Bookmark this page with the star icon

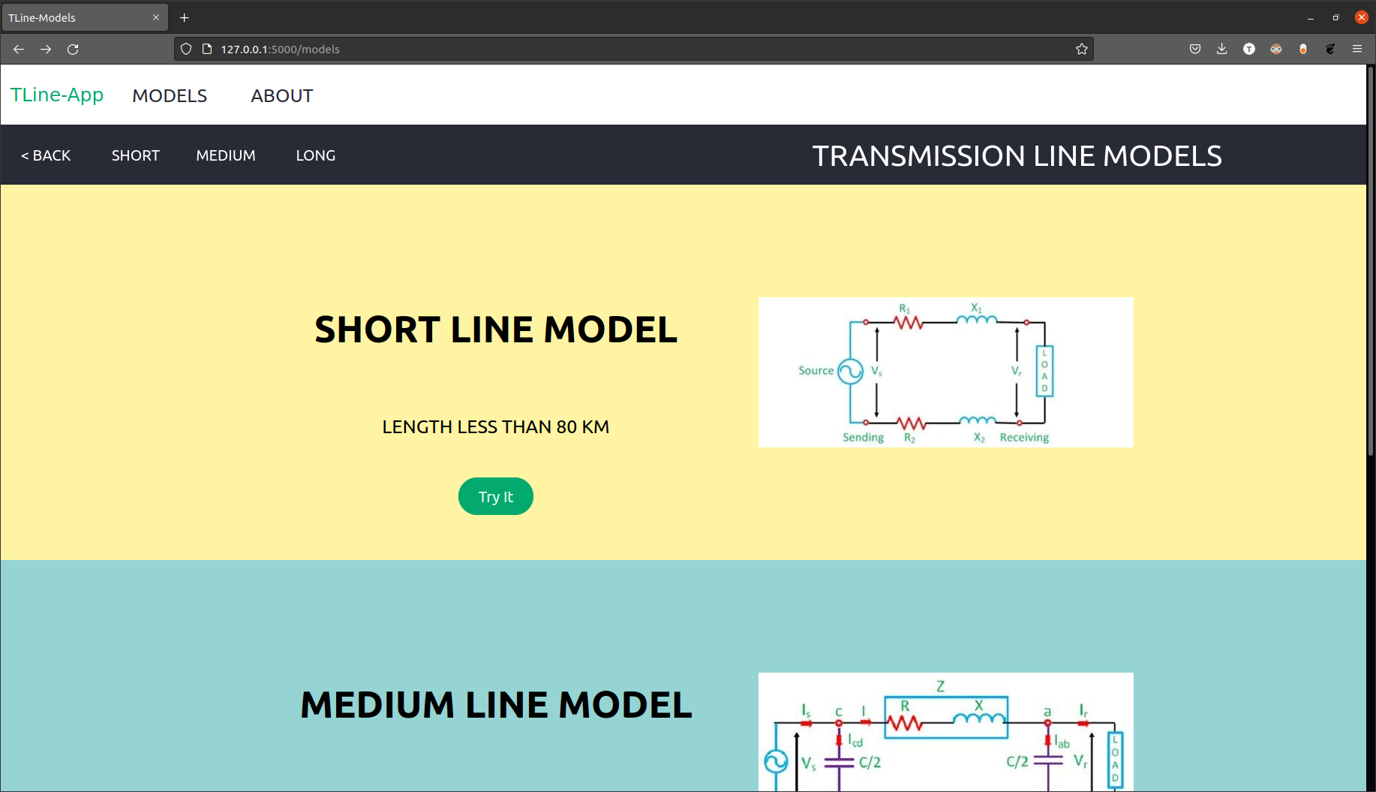[x=1081, y=49]
